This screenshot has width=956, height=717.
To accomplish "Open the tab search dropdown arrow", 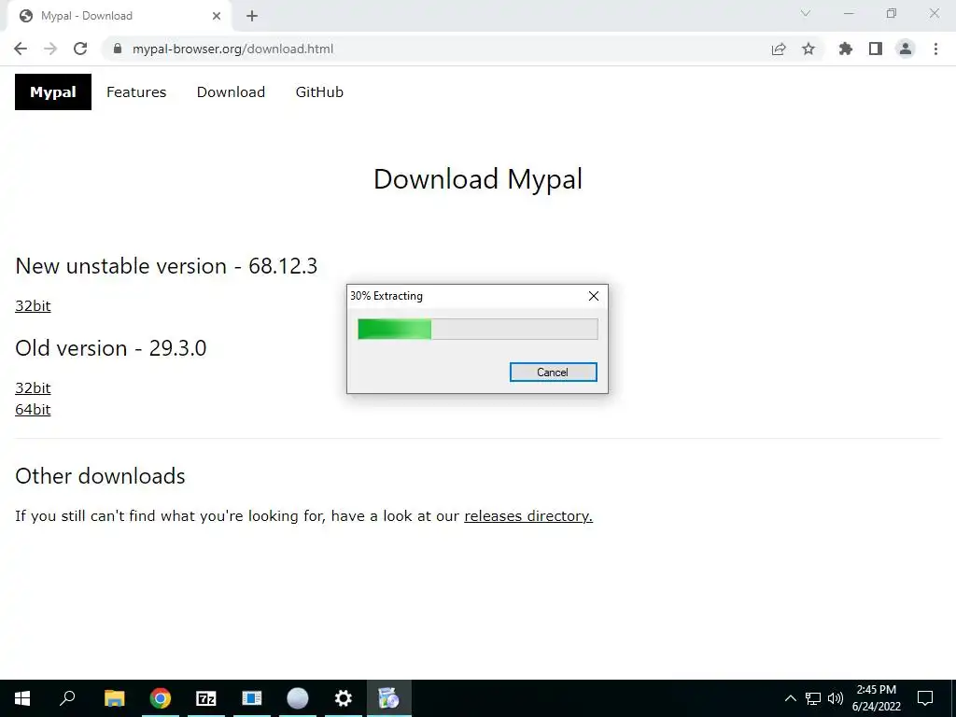I will pos(806,13).
